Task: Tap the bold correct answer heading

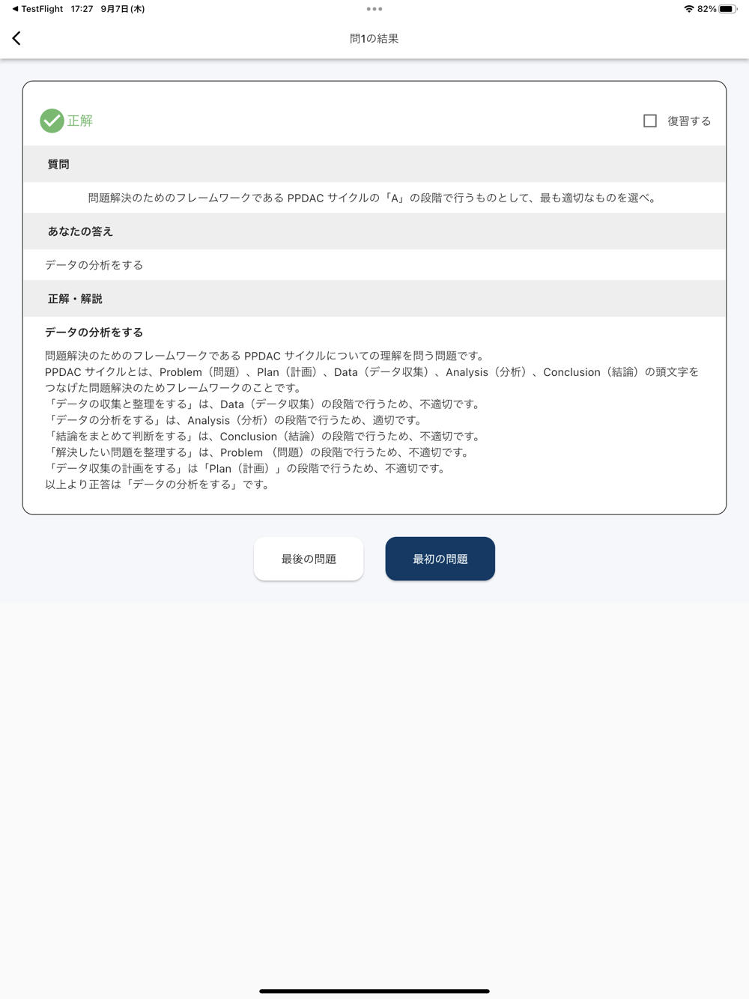Action: [94, 332]
